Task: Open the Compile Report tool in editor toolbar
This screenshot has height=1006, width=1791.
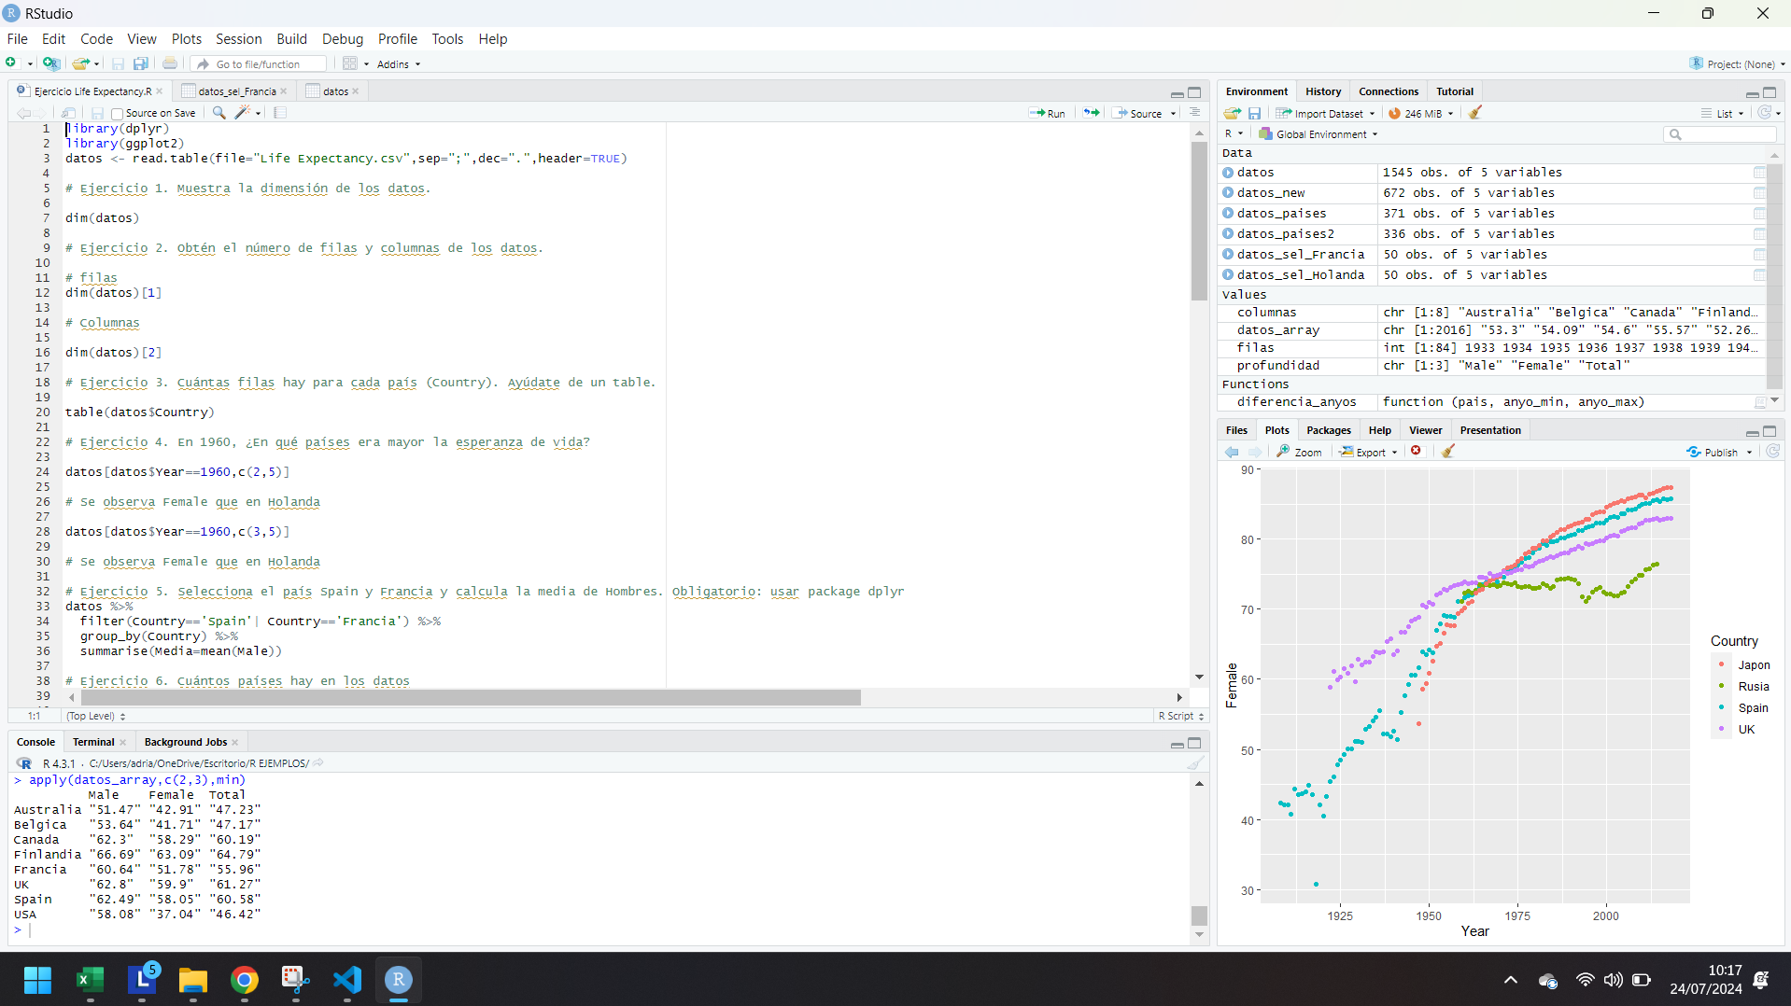Action: click(278, 113)
